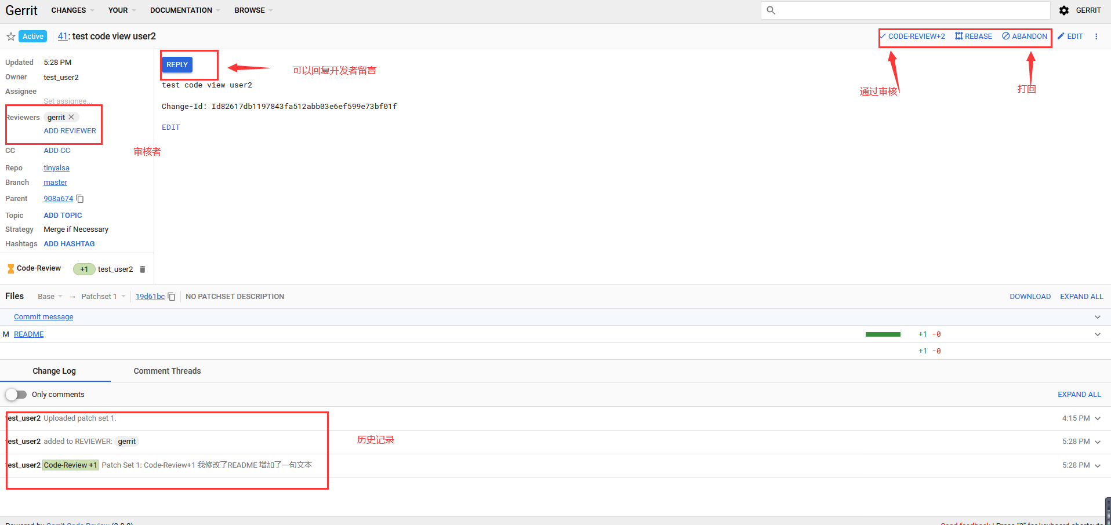The image size is (1111, 525).
Task: Copy the patchset commit 19d61bc hash
Action: tap(172, 297)
